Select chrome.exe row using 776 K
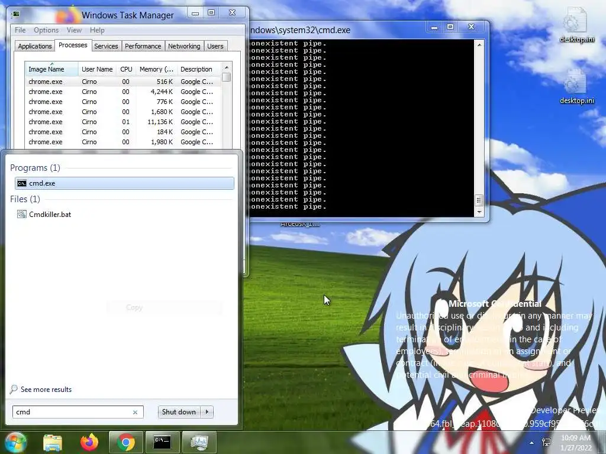Viewport: 606px width, 454px height. (x=123, y=102)
